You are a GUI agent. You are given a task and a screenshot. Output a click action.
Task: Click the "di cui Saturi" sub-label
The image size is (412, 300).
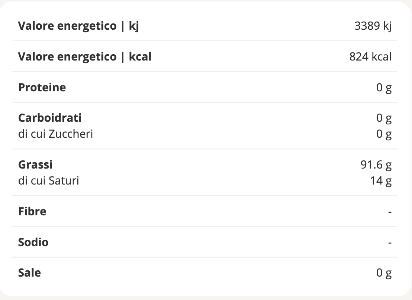pyautogui.click(x=49, y=181)
